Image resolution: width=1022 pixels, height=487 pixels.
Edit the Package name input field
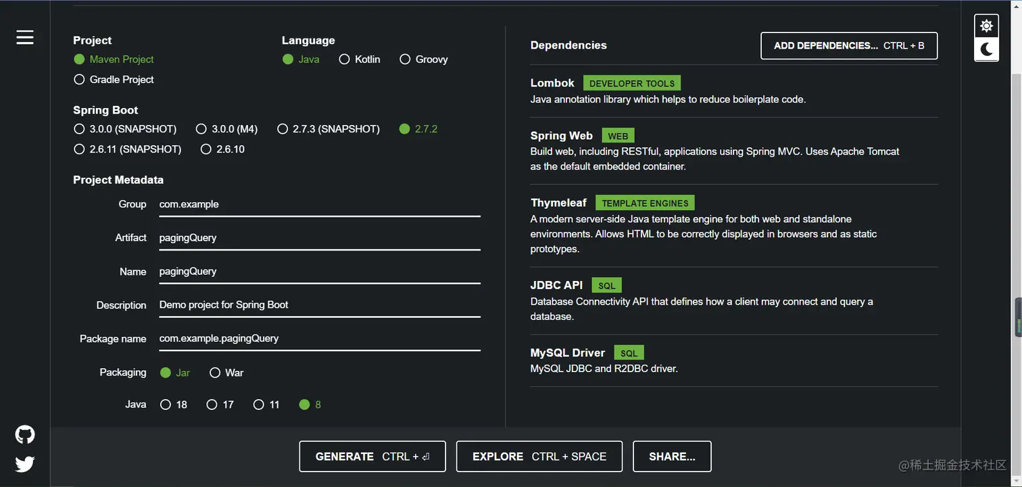[x=320, y=339]
